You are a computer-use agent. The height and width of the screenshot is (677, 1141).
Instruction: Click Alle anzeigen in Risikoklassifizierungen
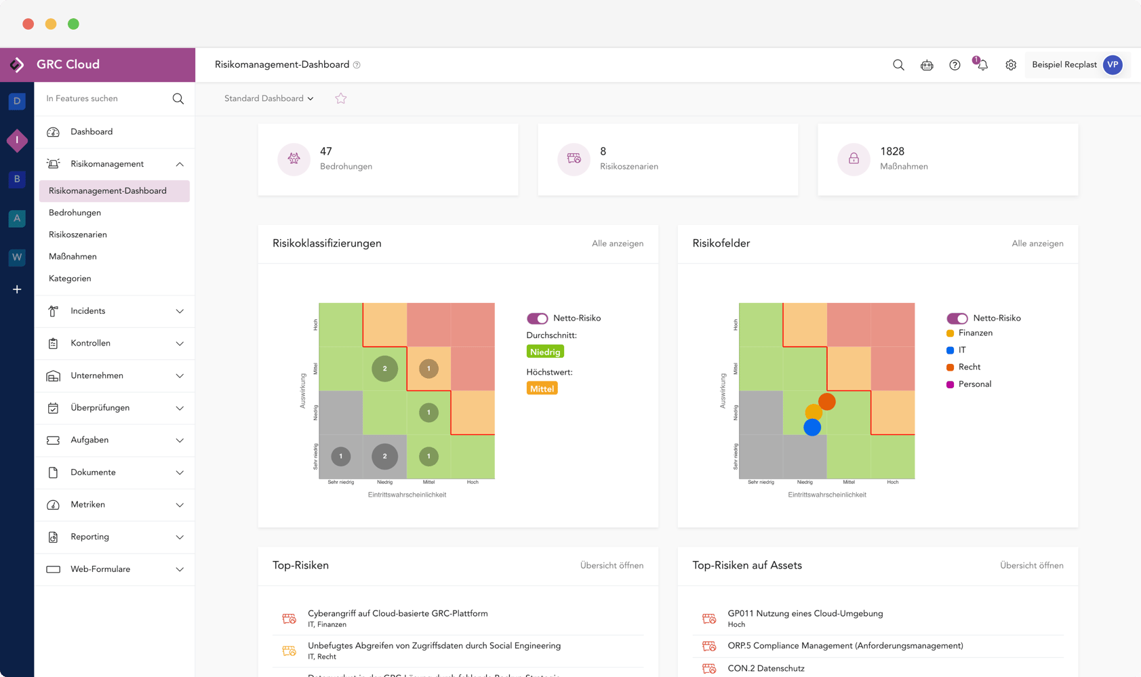point(617,243)
